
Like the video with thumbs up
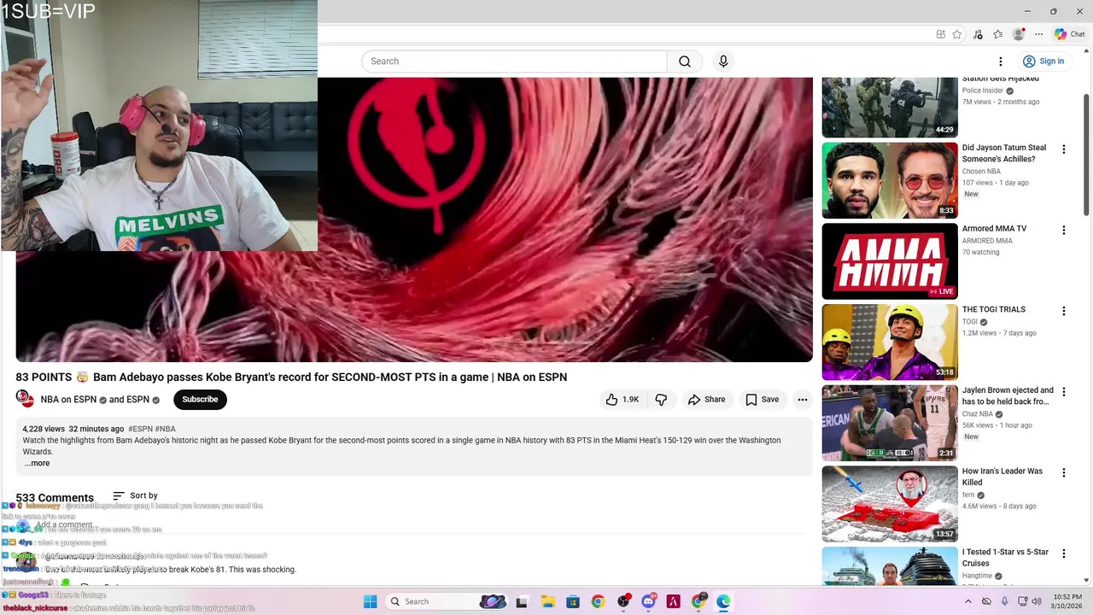click(622, 400)
